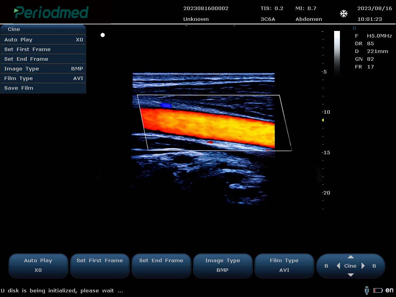Image resolution: width=396 pixels, height=297 pixels.
Task: Click the up arrow above Cine
Action: pos(350,257)
